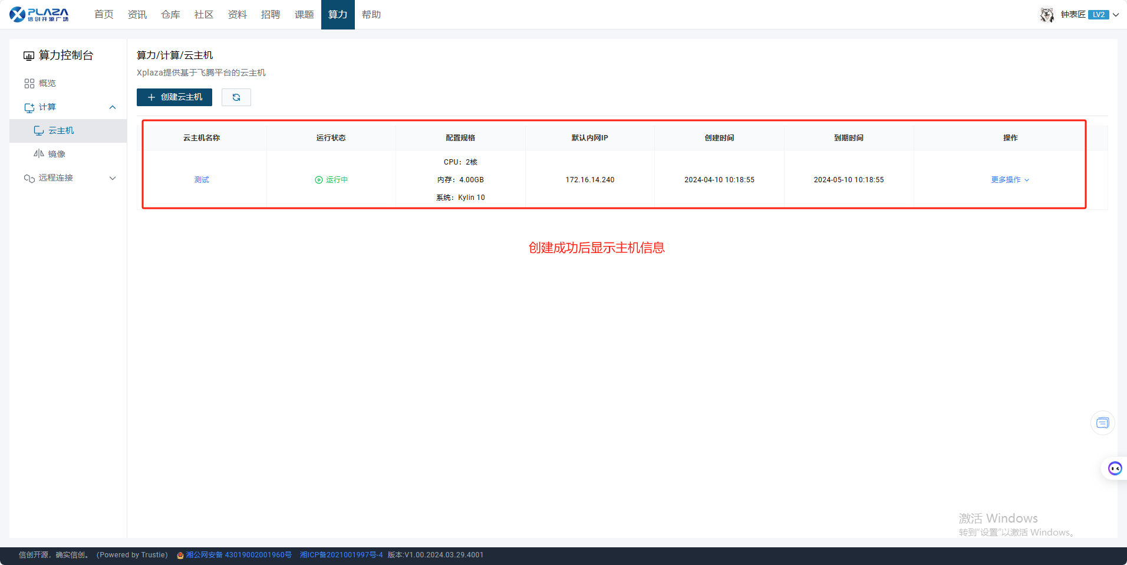The image size is (1127, 565).
Task: Go to the 帮助 navigation item
Action: click(x=371, y=15)
